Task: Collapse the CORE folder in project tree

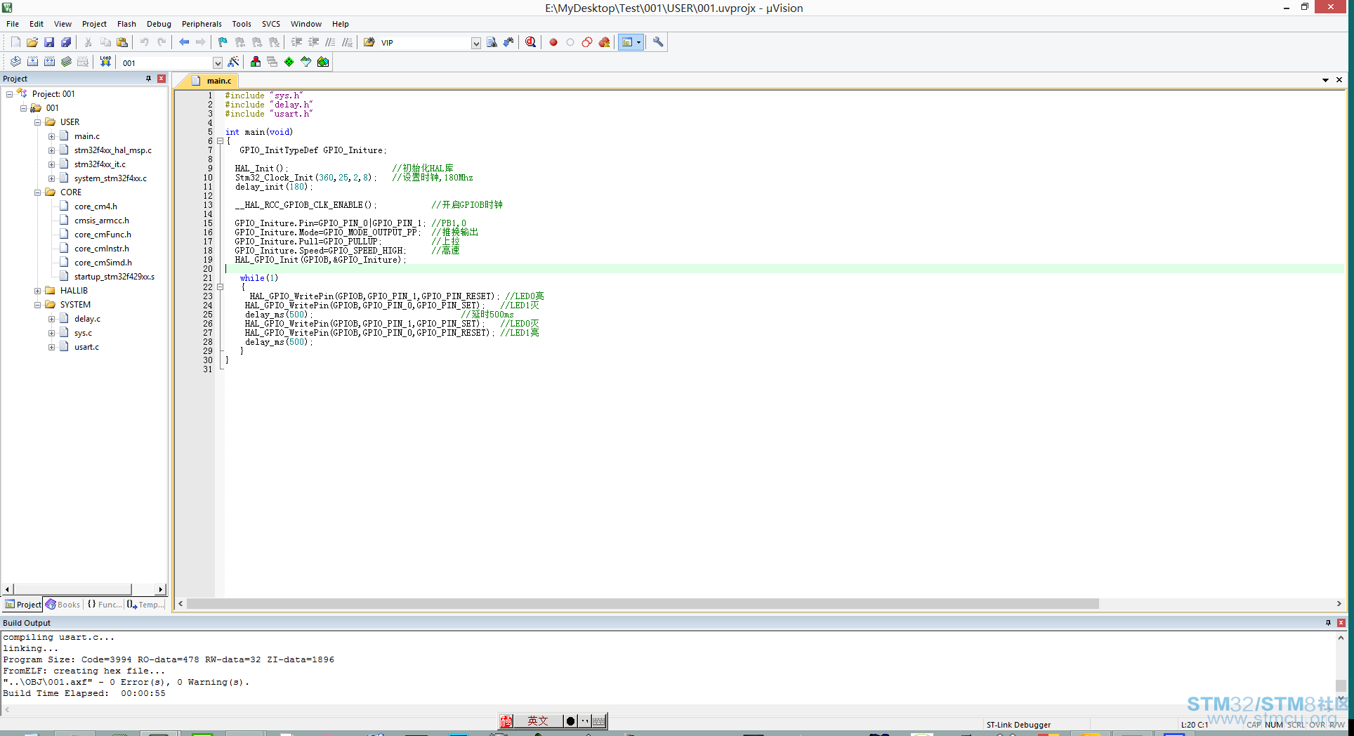Action: (x=38, y=192)
